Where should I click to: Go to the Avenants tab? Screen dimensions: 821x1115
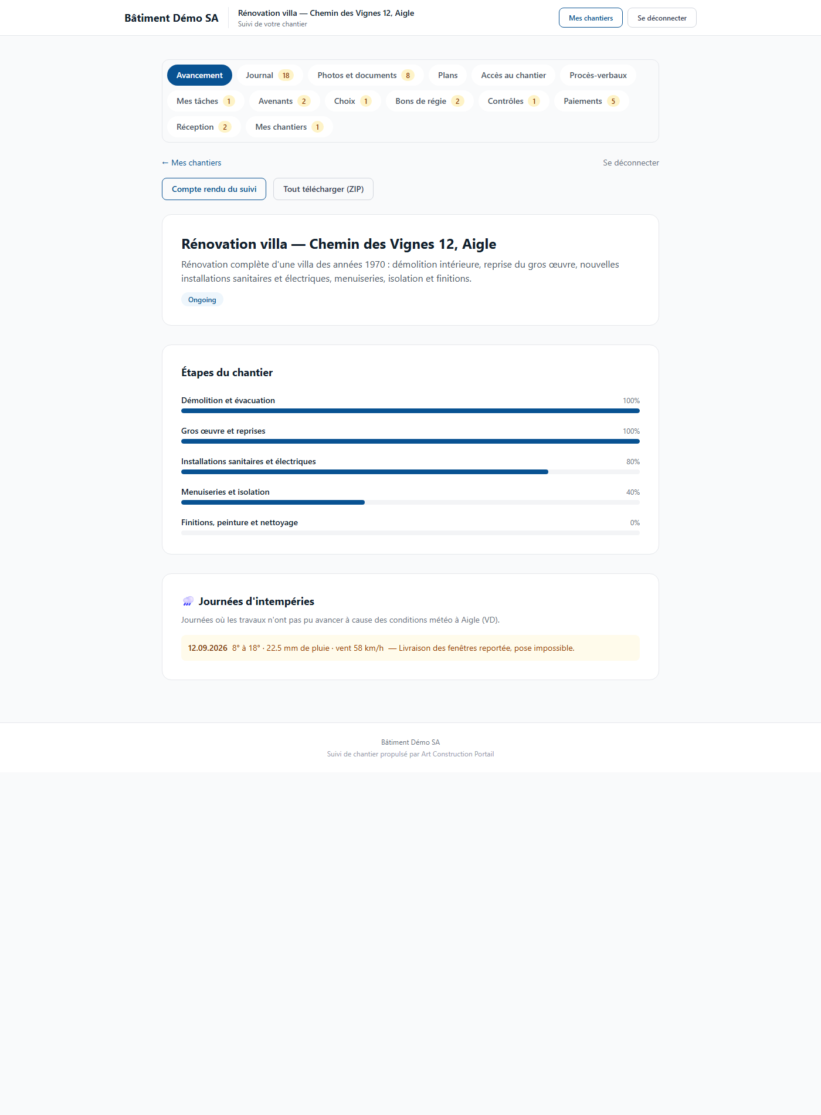[x=284, y=101]
